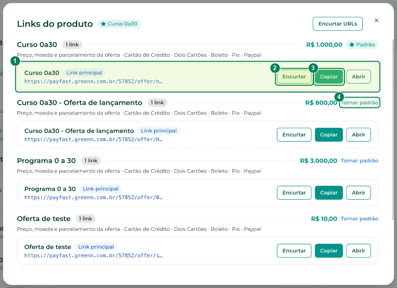The image size is (397, 288).
Task: Click the R$ 10,00 price
Action: (324, 219)
